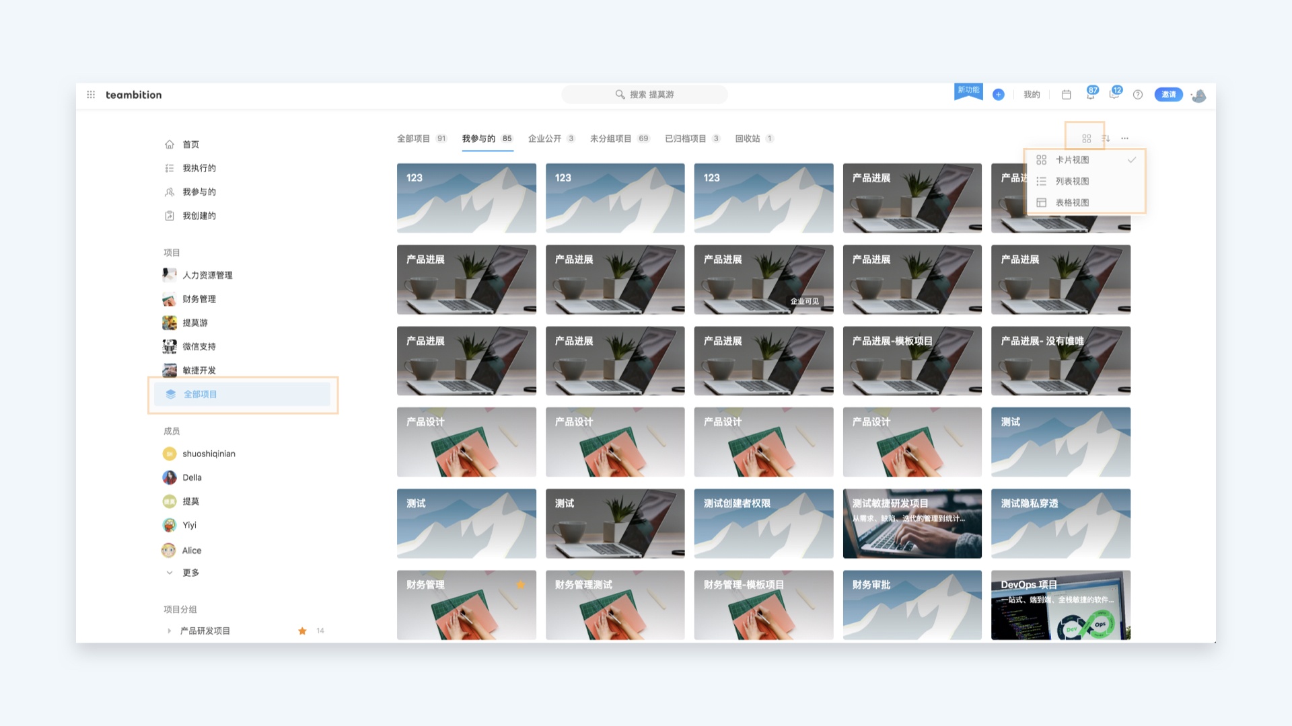
Task: Open 产品进展- 没有唯唯 card
Action: [1061, 361]
